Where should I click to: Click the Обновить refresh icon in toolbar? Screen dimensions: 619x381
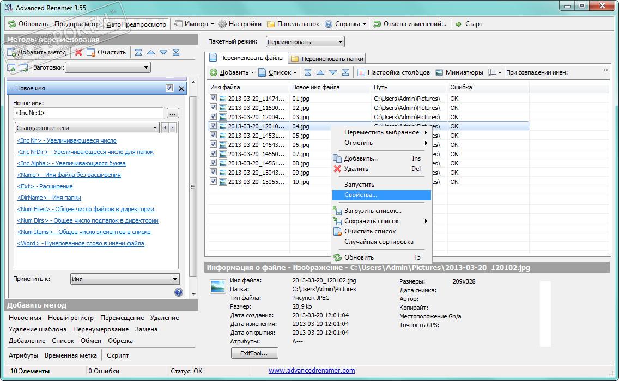[12, 24]
